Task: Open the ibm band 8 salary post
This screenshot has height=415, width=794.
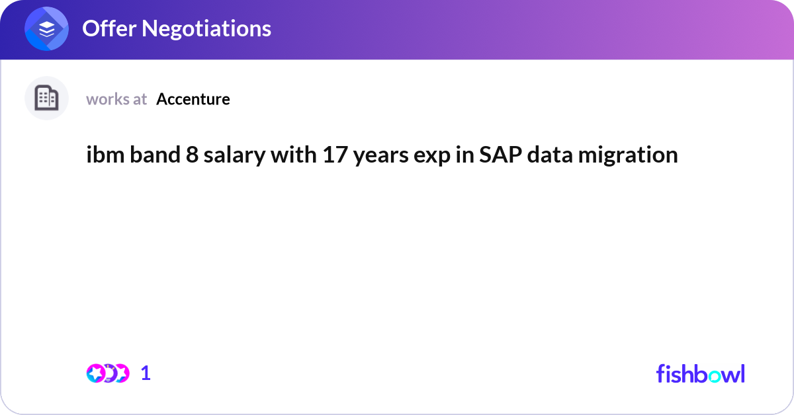Action: click(x=382, y=155)
